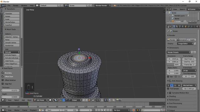Open the Edit Mode dropdown
This screenshot has height=112, width=200.
coord(40,100)
